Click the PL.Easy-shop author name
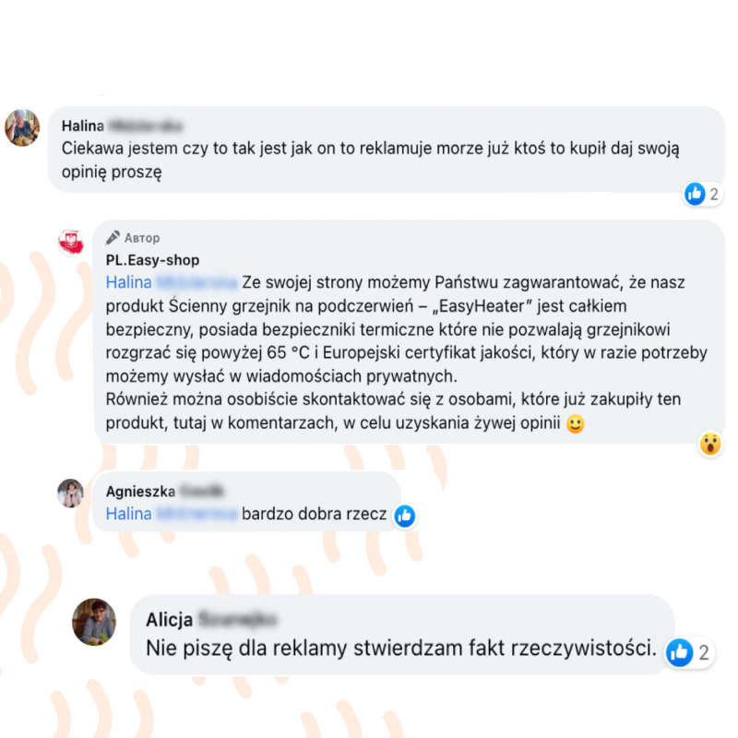The width and height of the screenshot is (738, 738). 152,260
